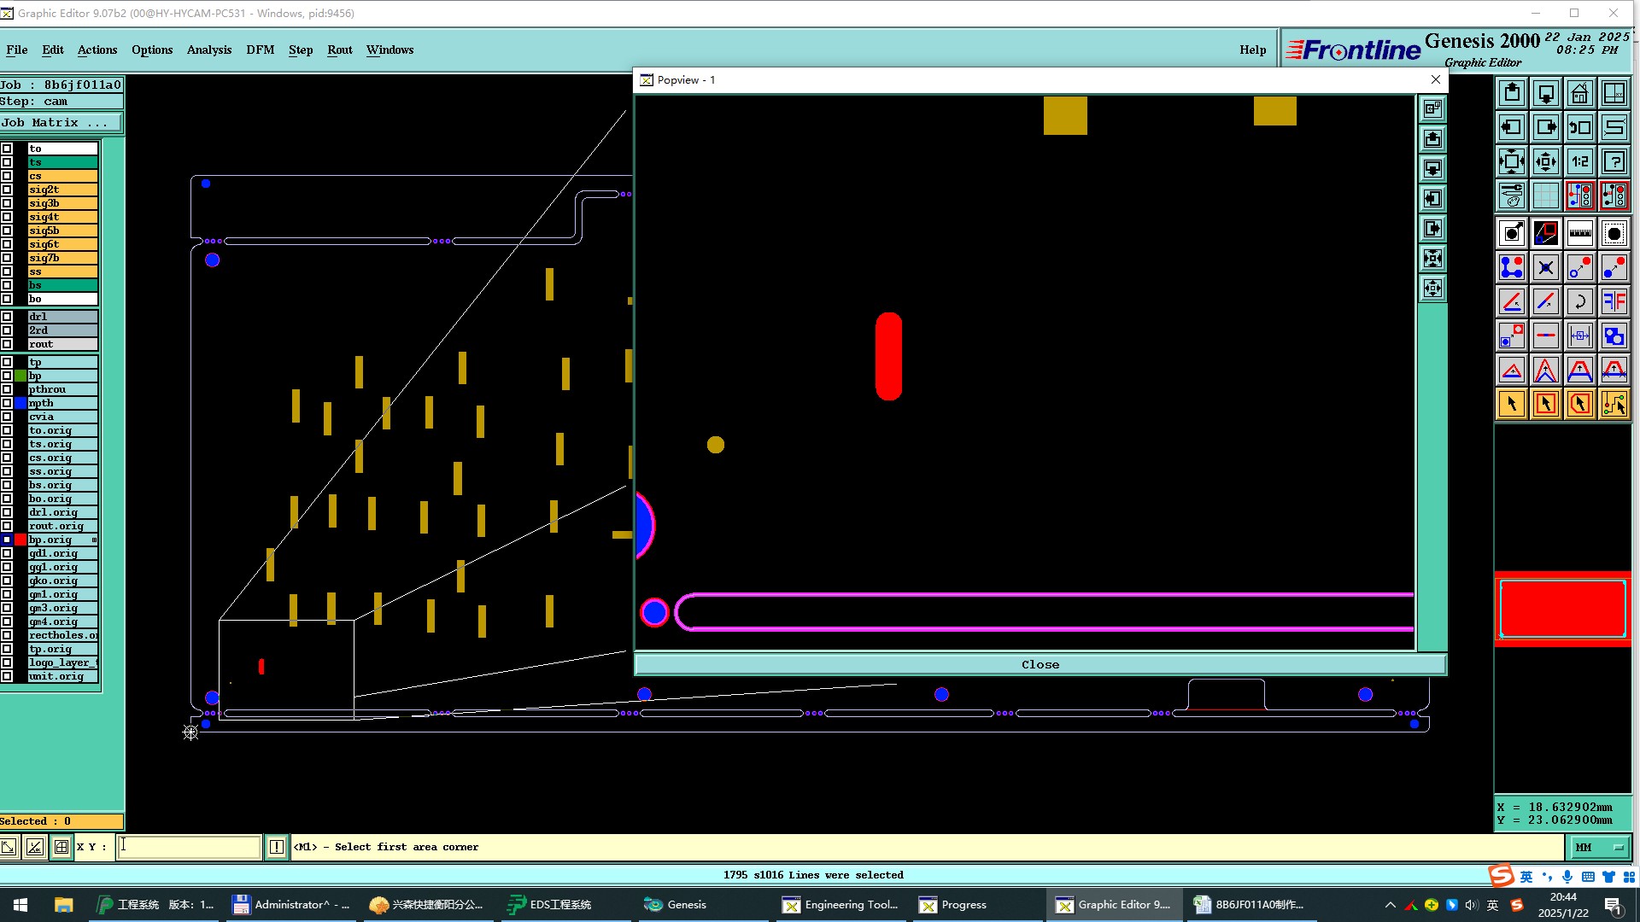
Task: Click the rotate feature tool icon
Action: [x=1579, y=301]
